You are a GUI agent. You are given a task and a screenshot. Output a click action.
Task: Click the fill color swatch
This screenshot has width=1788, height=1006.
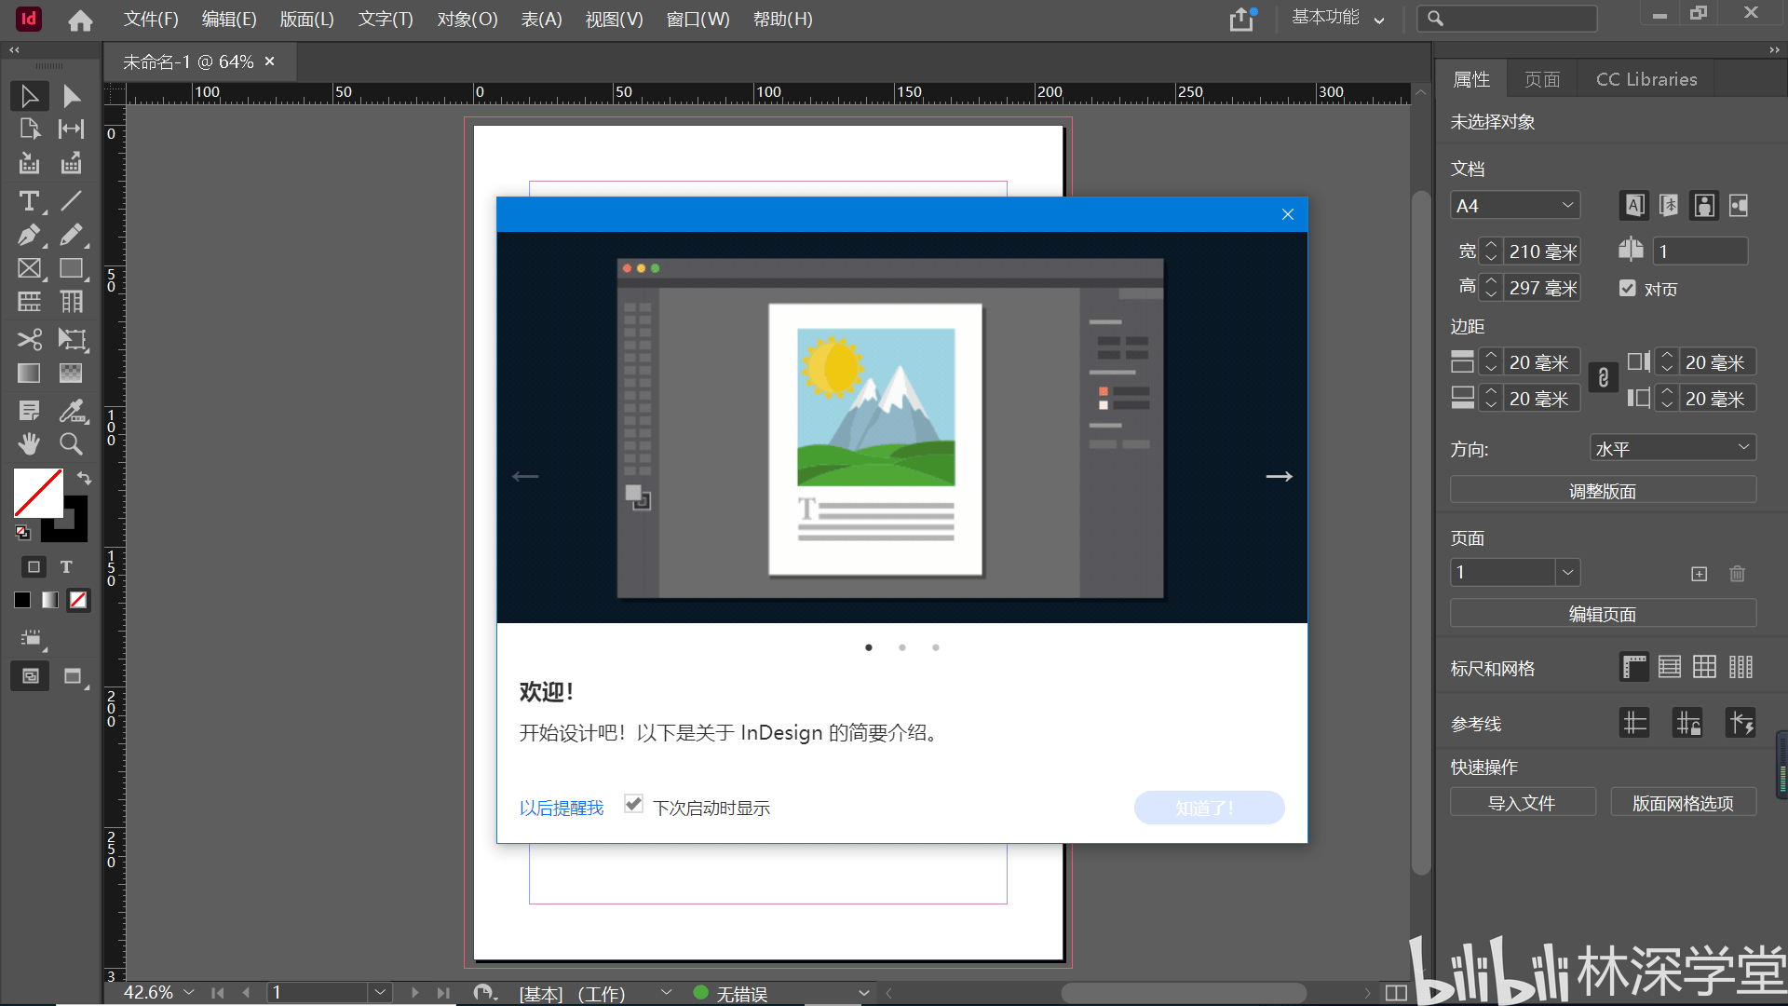click(x=37, y=493)
